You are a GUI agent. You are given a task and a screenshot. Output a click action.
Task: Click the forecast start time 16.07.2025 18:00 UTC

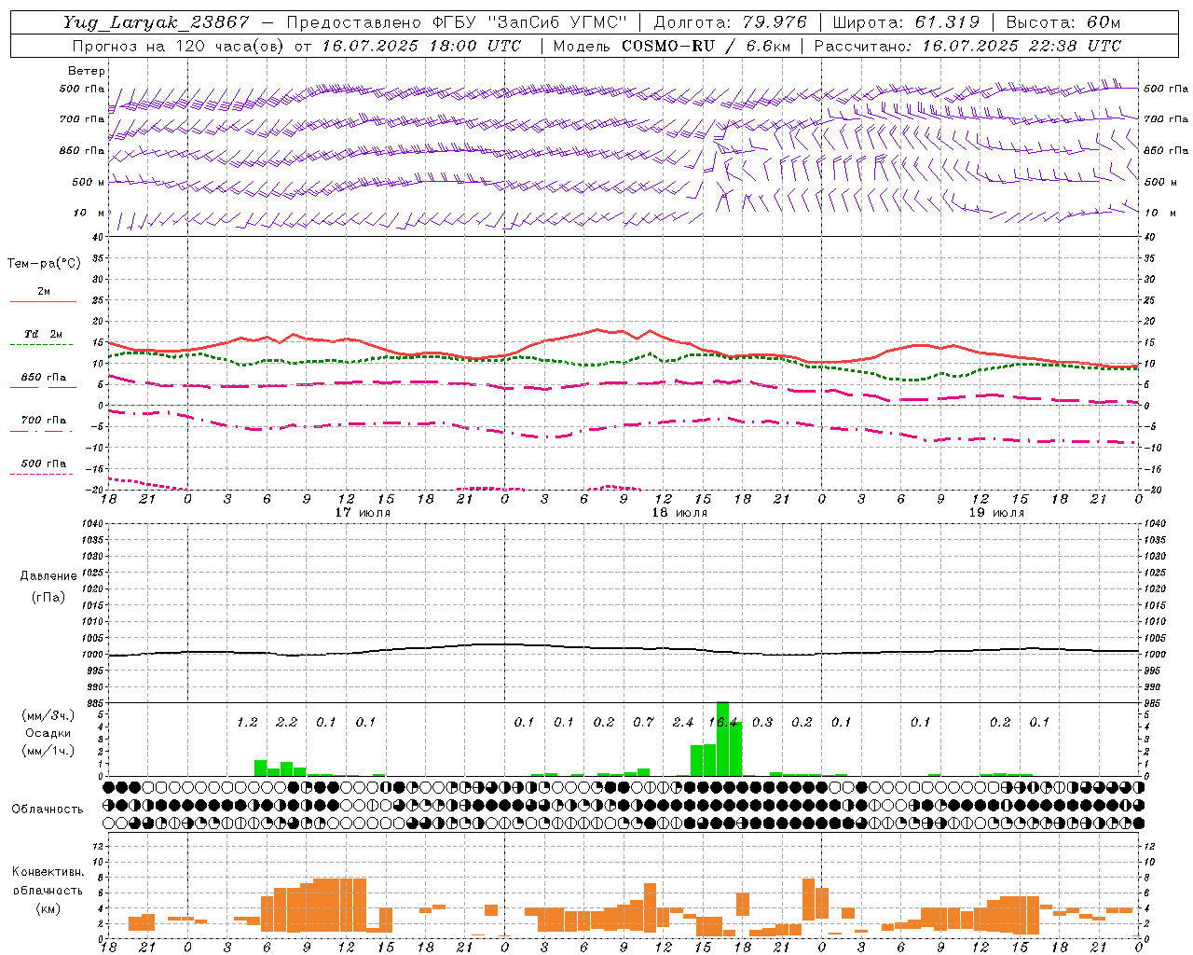(422, 46)
